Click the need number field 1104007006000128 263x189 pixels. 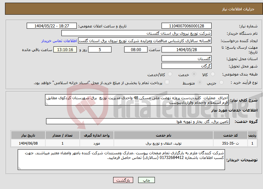point(187,26)
